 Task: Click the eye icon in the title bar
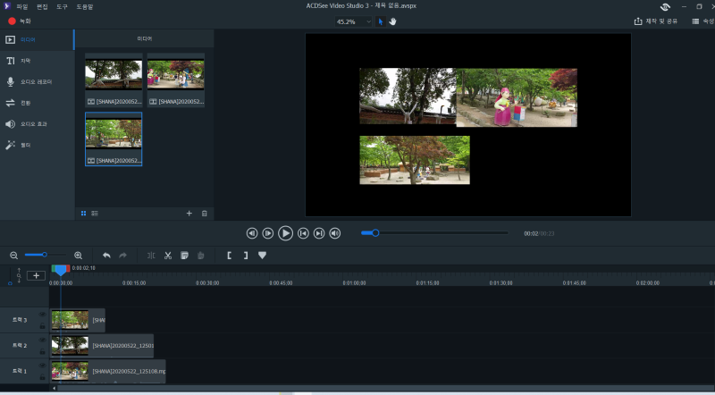point(665,7)
